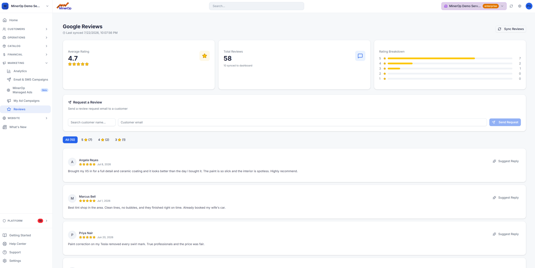Click the Beta badge on Managed Ads

coord(45,90)
